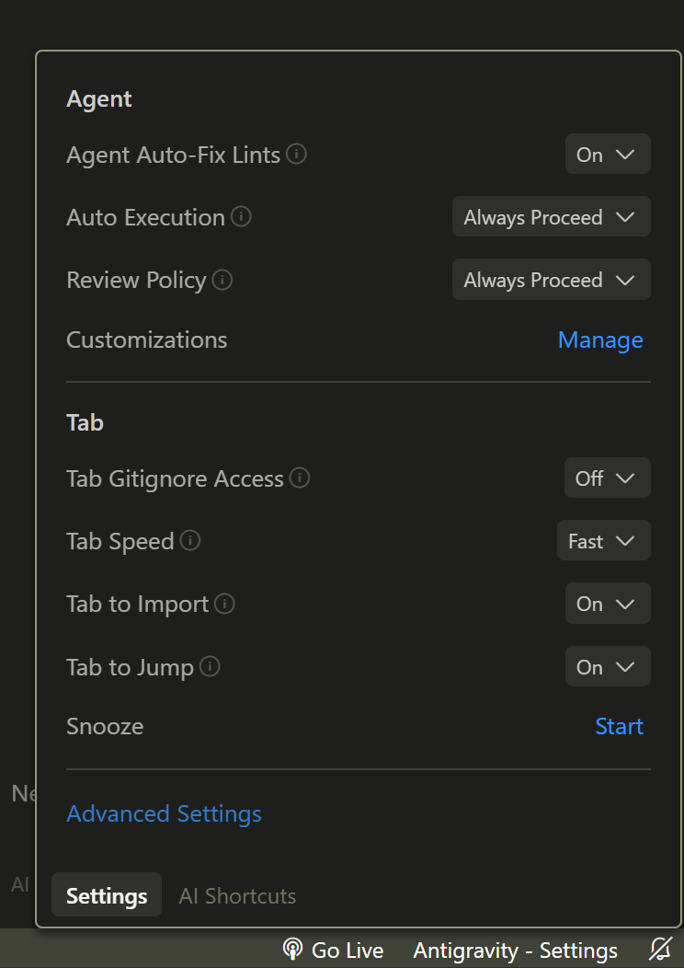
Task: Click info icon beside Tab Gitignore Access
Action: click(x=299, y=478)
